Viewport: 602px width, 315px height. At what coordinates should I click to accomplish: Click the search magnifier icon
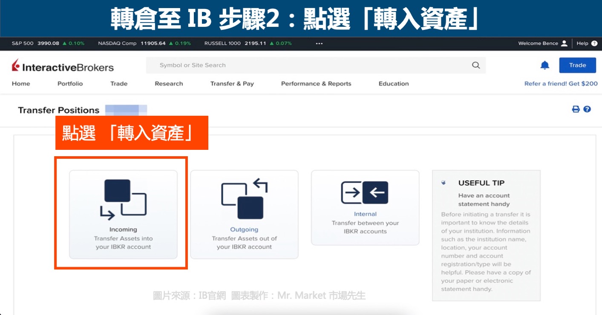pyautogui.click(x=476, y=65)
